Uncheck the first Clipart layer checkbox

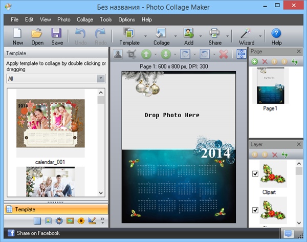click(x=255, y=174)
